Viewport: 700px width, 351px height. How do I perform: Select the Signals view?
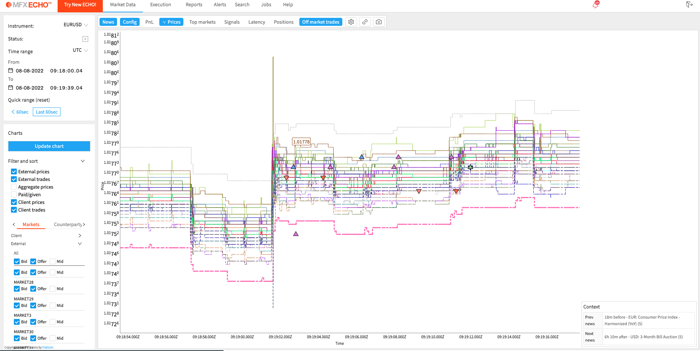[232, 22]
